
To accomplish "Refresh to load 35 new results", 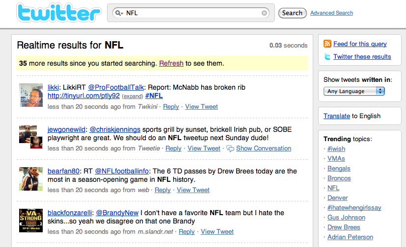I will click(171, 63).
